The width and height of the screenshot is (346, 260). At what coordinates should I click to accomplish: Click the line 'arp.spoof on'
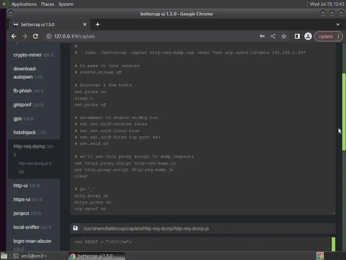point(90,209)
